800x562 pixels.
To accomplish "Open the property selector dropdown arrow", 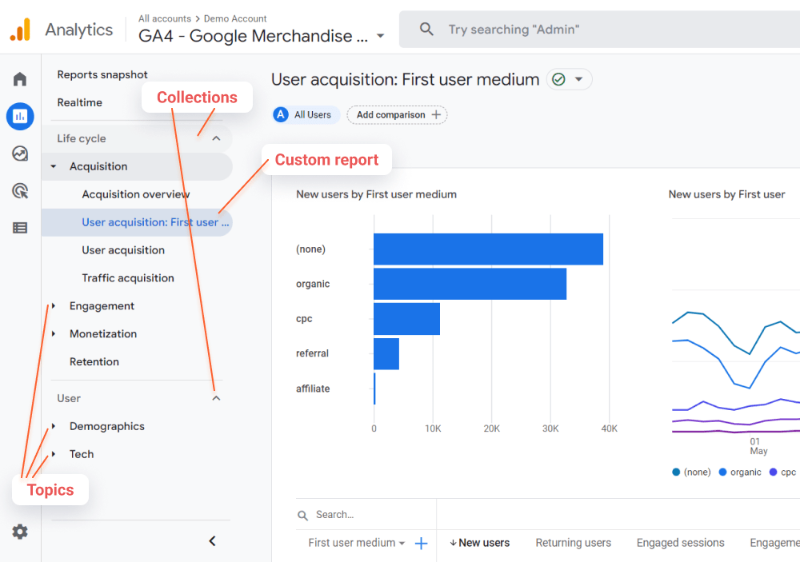I will click(380, 36).
